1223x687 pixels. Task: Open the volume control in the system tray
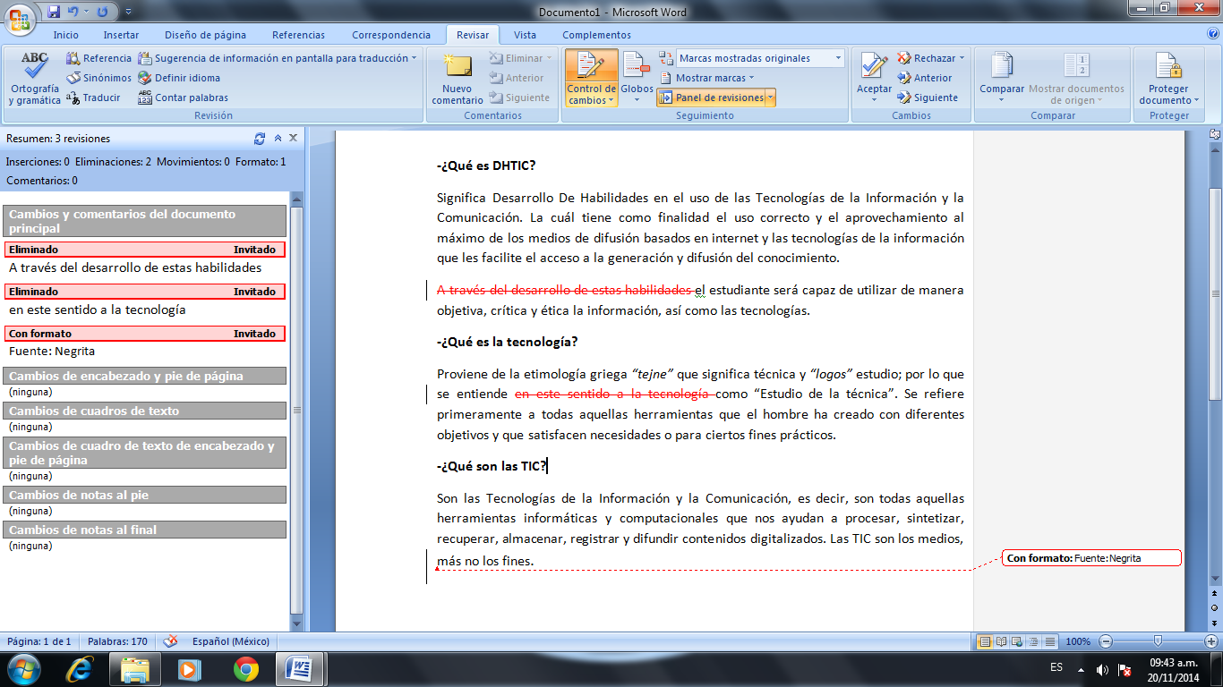coord(1102,669)
